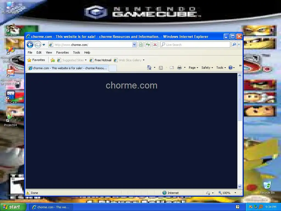Open the recent pages dropdown arrow
The height and width of the screenshot is (211, 281).
click(44, 45)
